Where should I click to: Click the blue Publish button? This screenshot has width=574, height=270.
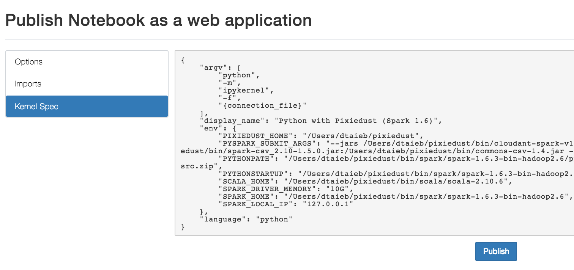[496, 251]
